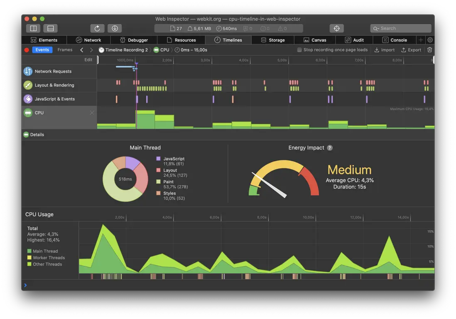This screenshot has height=319, width=456.
Task: Click the Edit button above the timelines
Action: [x=88, y=59]
